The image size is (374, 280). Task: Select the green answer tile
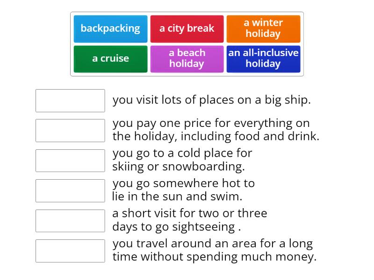[110, 58]
